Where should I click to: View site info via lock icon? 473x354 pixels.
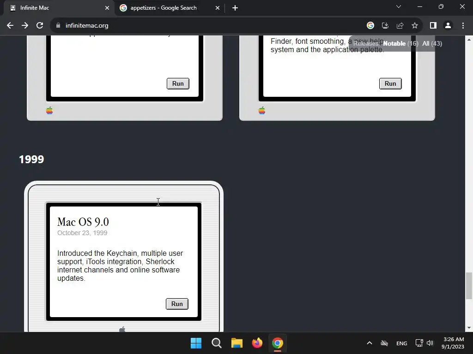58,26
